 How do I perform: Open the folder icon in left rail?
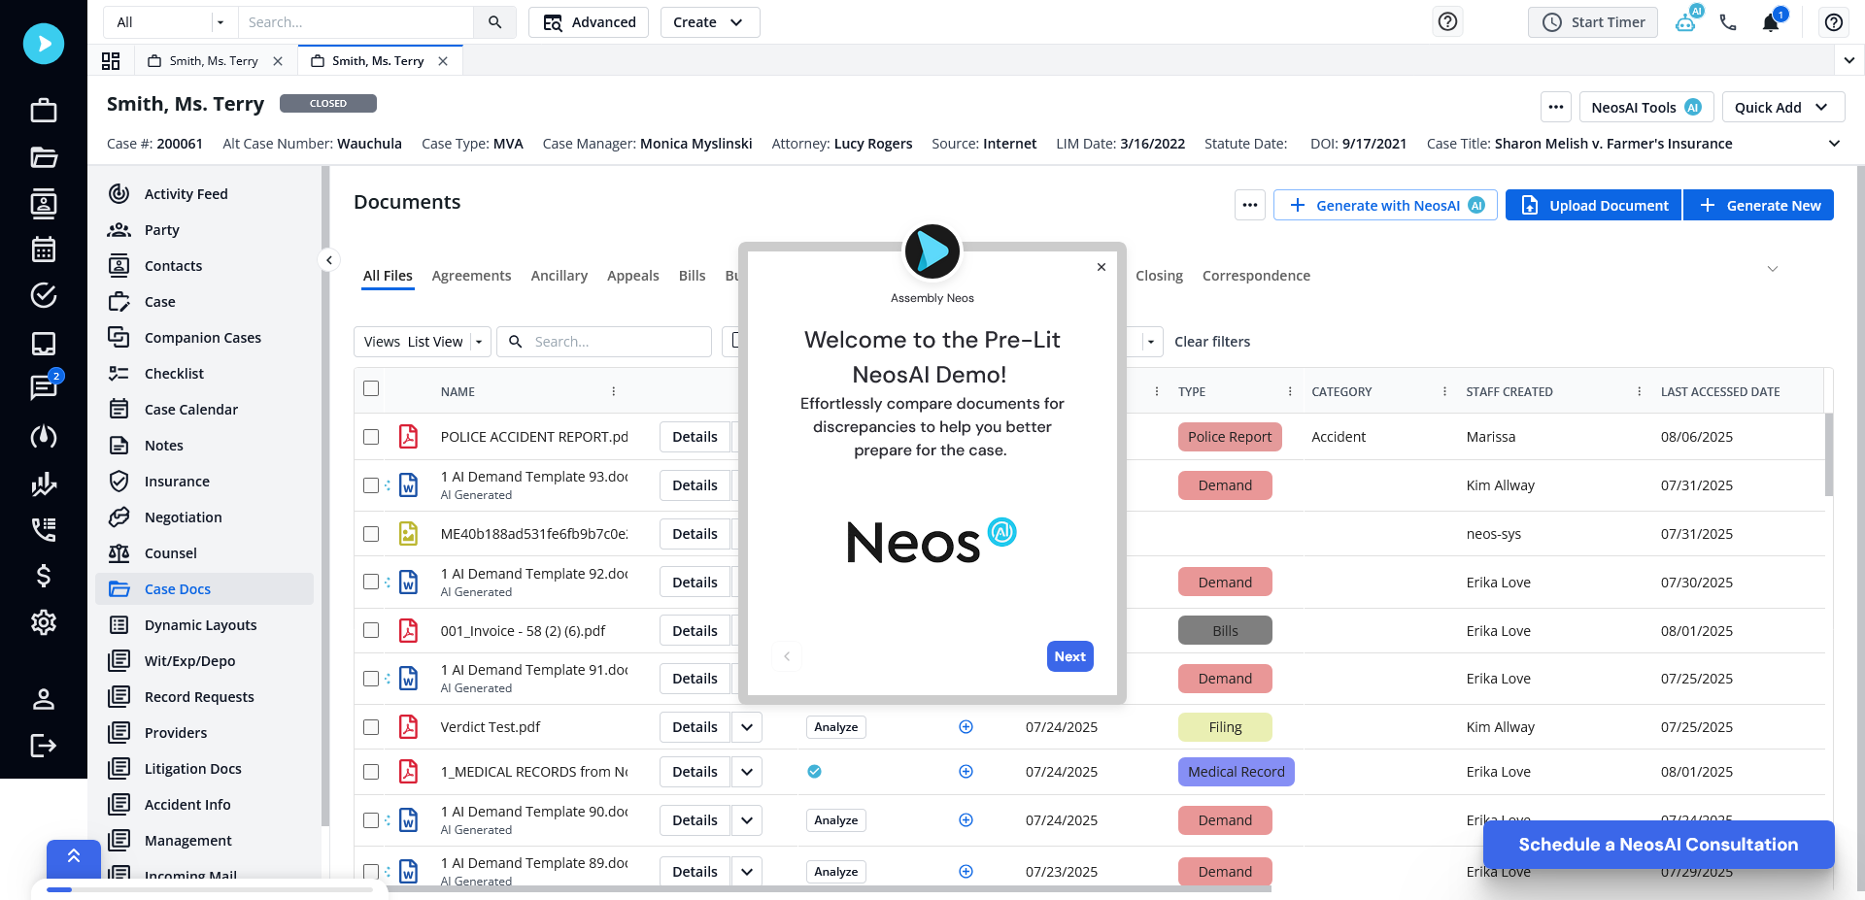[44, 157]
